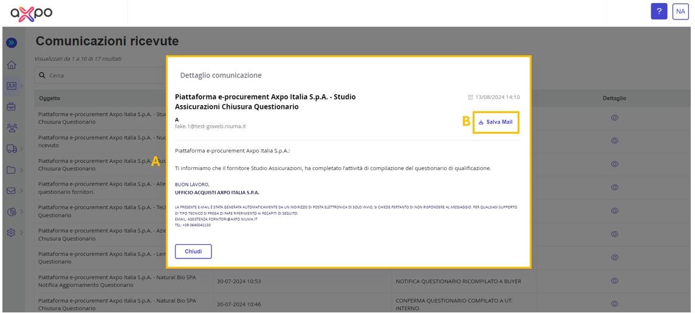Expand the folder submenu chevron

pyautogui.click(x=21, y=170)
